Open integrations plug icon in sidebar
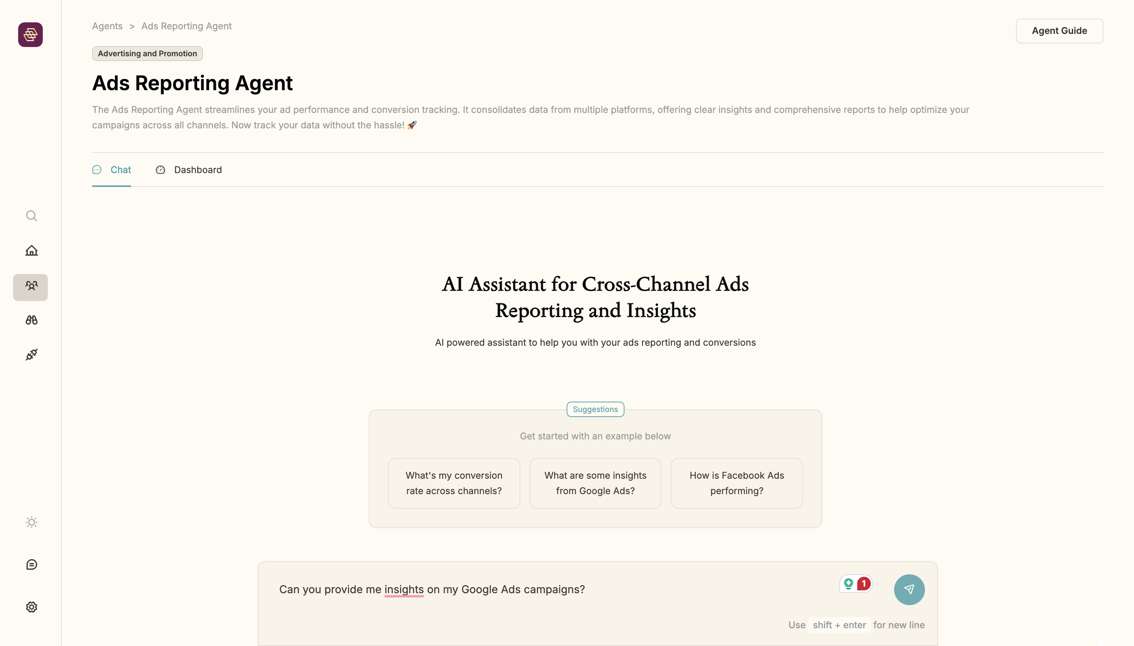The image size is (1134, 646). coord(31,355)
